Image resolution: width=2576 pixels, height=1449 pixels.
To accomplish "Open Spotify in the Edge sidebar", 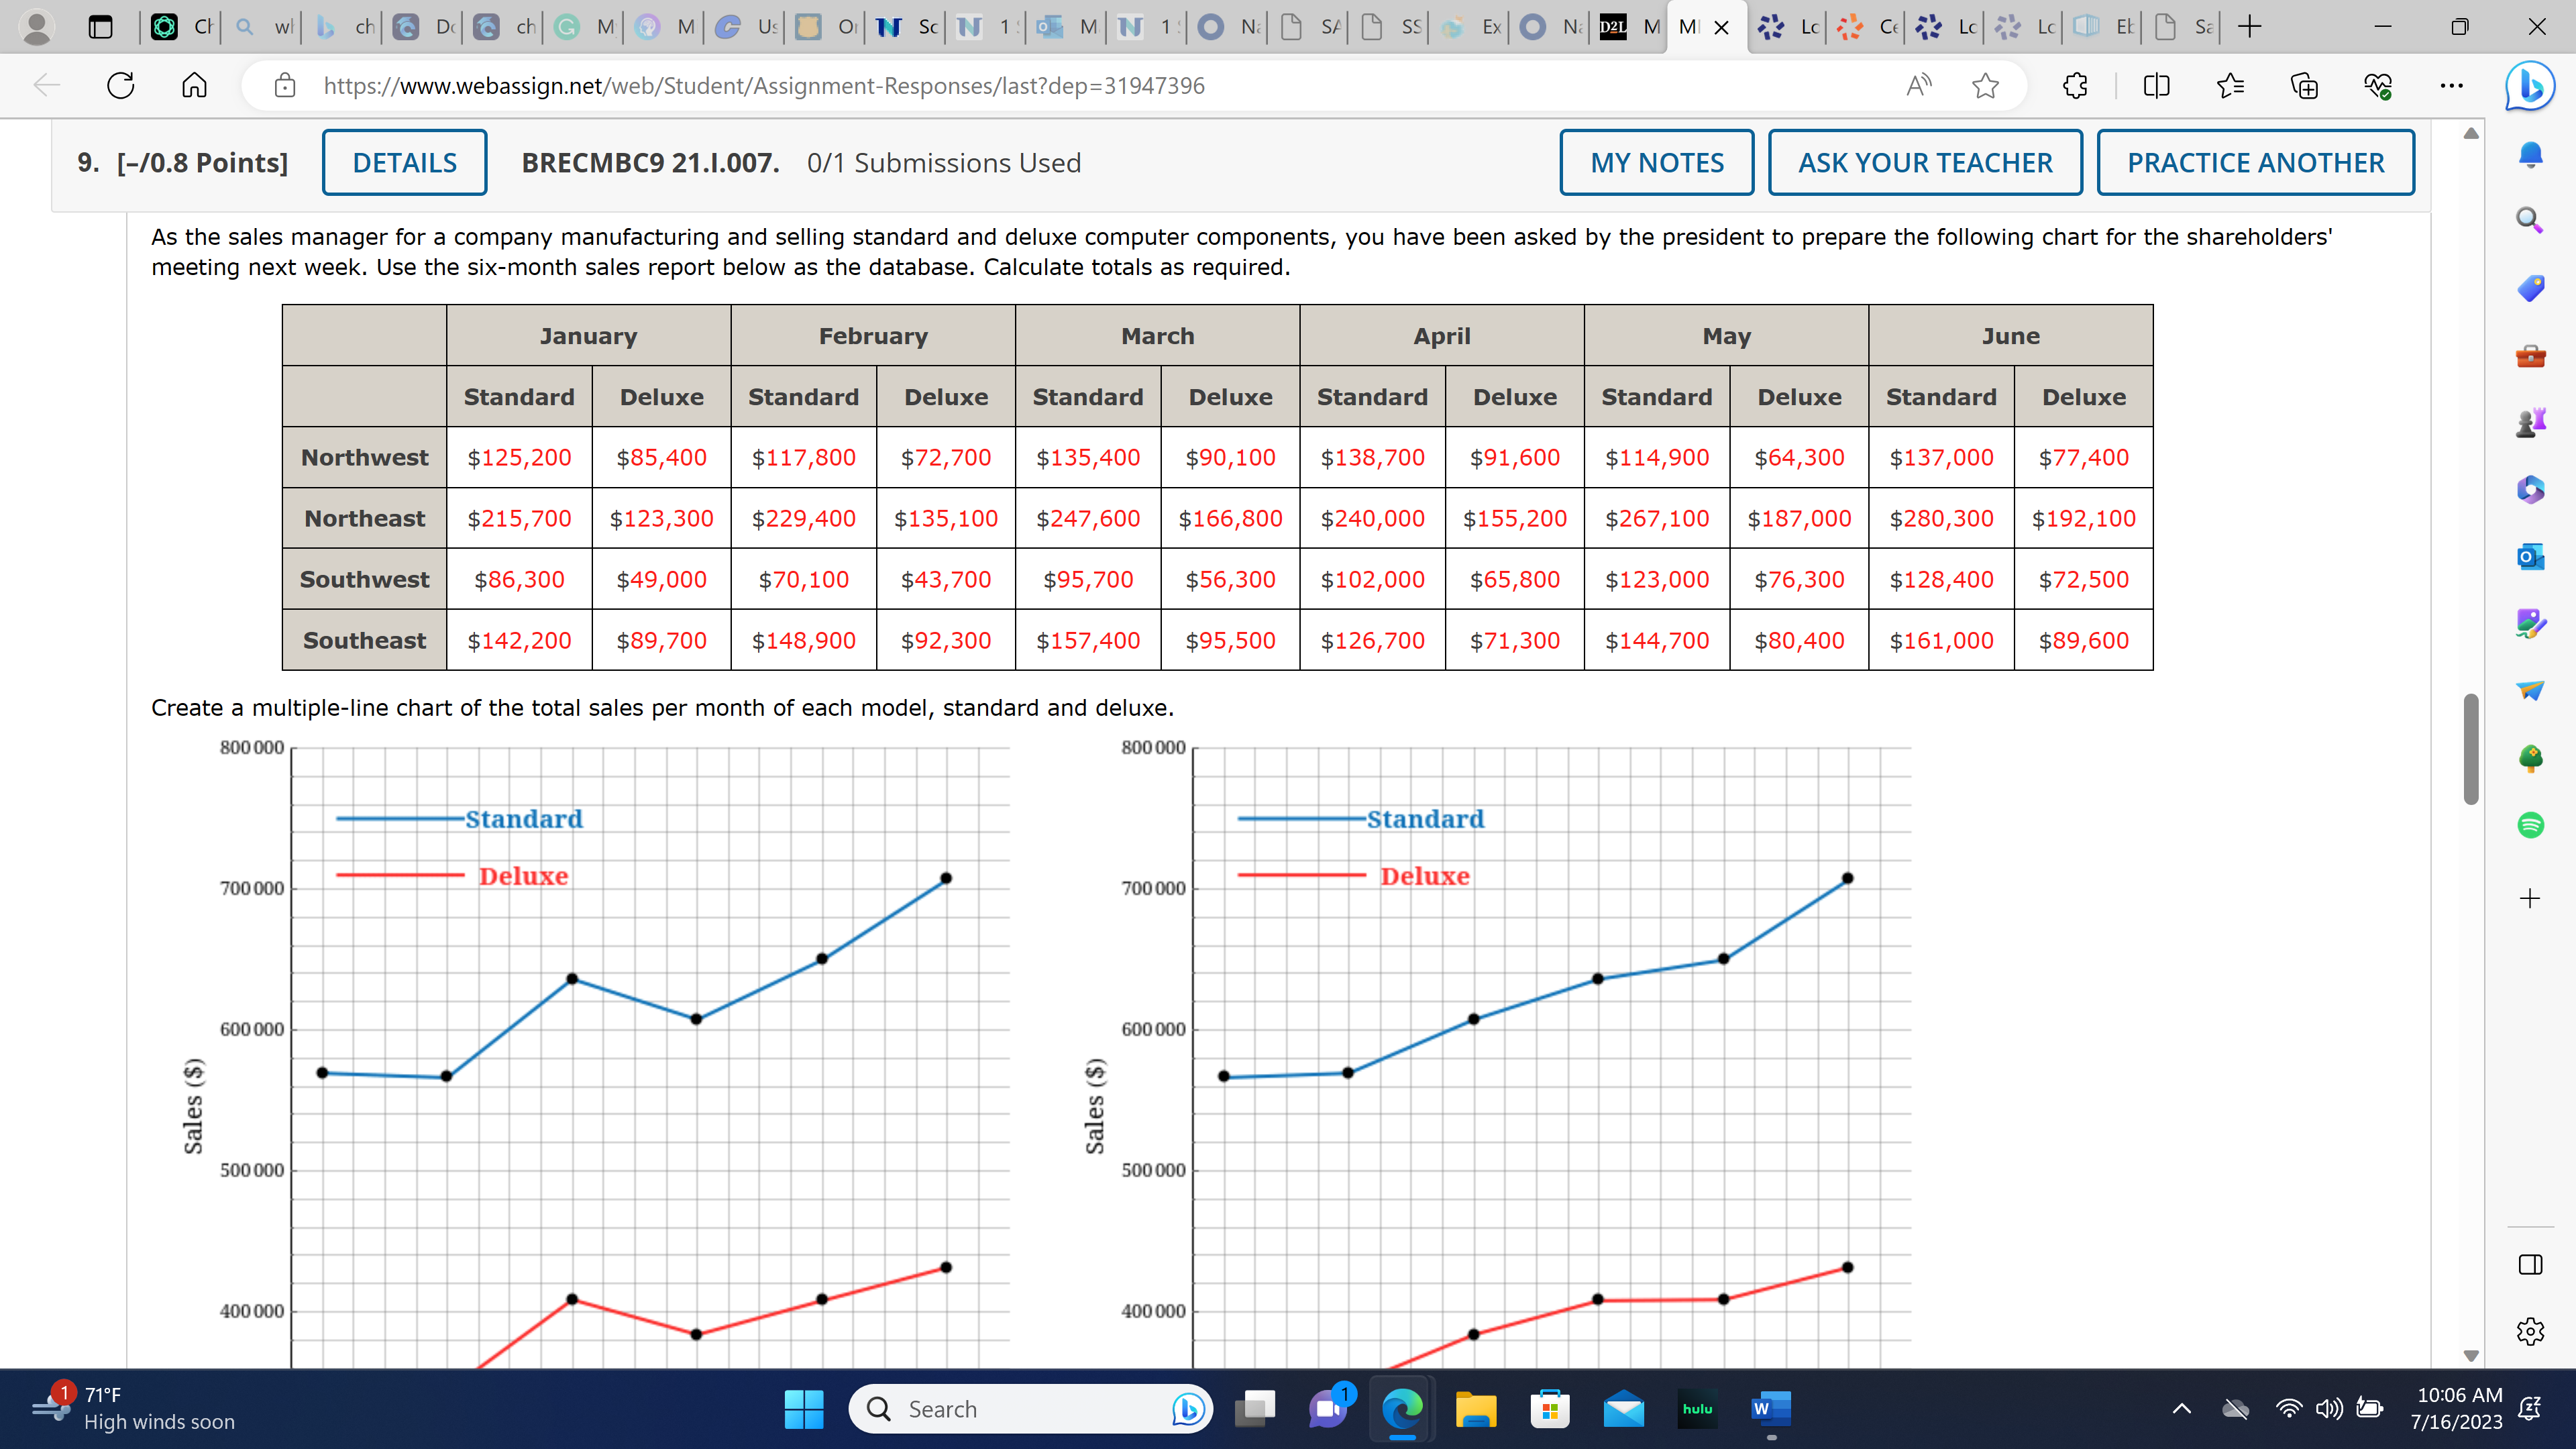I will click(x=2530, y=825).
